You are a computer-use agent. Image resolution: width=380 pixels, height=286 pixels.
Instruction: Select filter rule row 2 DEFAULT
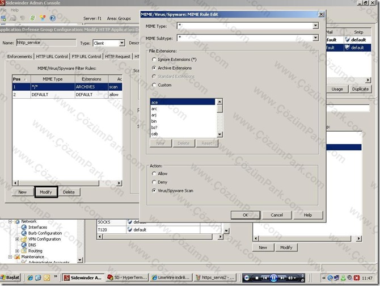click(x=67, y=95)
